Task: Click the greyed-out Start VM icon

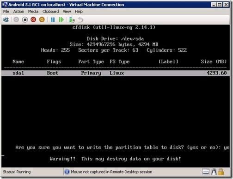Action: 16,19
